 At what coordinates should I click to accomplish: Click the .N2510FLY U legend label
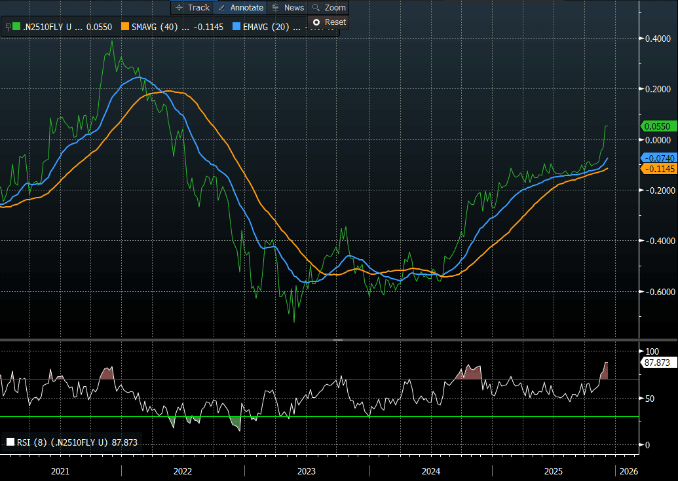coord(48,27)
